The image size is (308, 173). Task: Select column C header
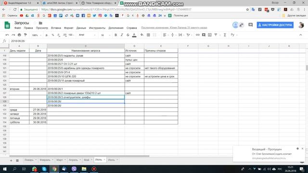pyautogui.click(x=86, y=46)
